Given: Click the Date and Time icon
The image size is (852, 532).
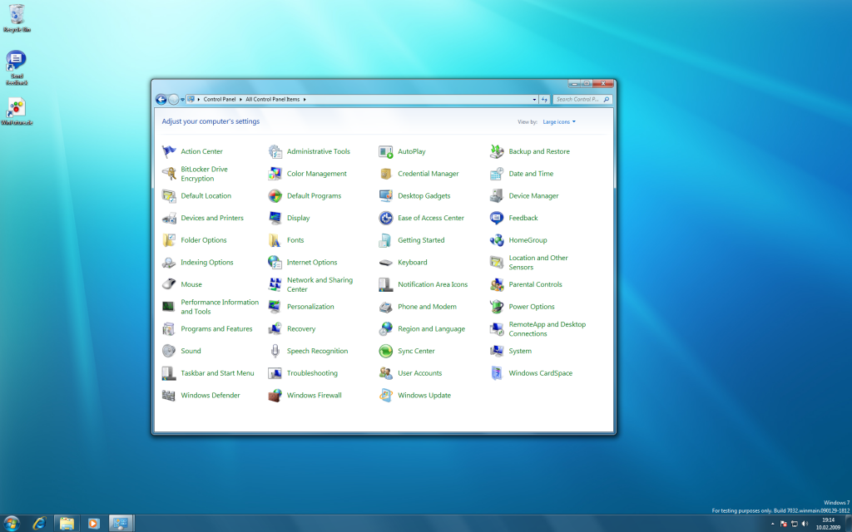Looking at the screenshot, I should coord(497,174).
